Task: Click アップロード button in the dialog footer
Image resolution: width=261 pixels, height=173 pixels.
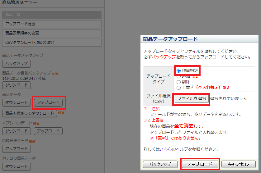Action: click(x=200, y=164)
